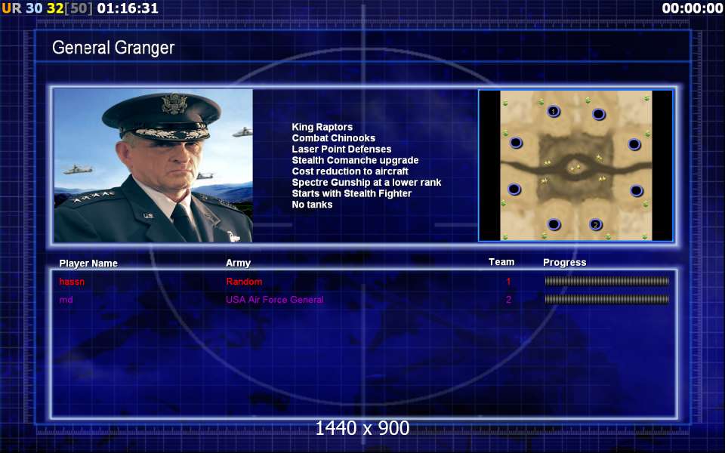Click 'Spectre Gunship at a lower rank'
The height and width of the screenshot is (453, 725).
(x=367, y=183)
